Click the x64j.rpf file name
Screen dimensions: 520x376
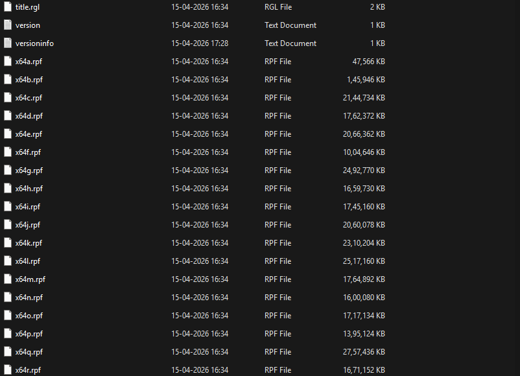click(27, 225)
